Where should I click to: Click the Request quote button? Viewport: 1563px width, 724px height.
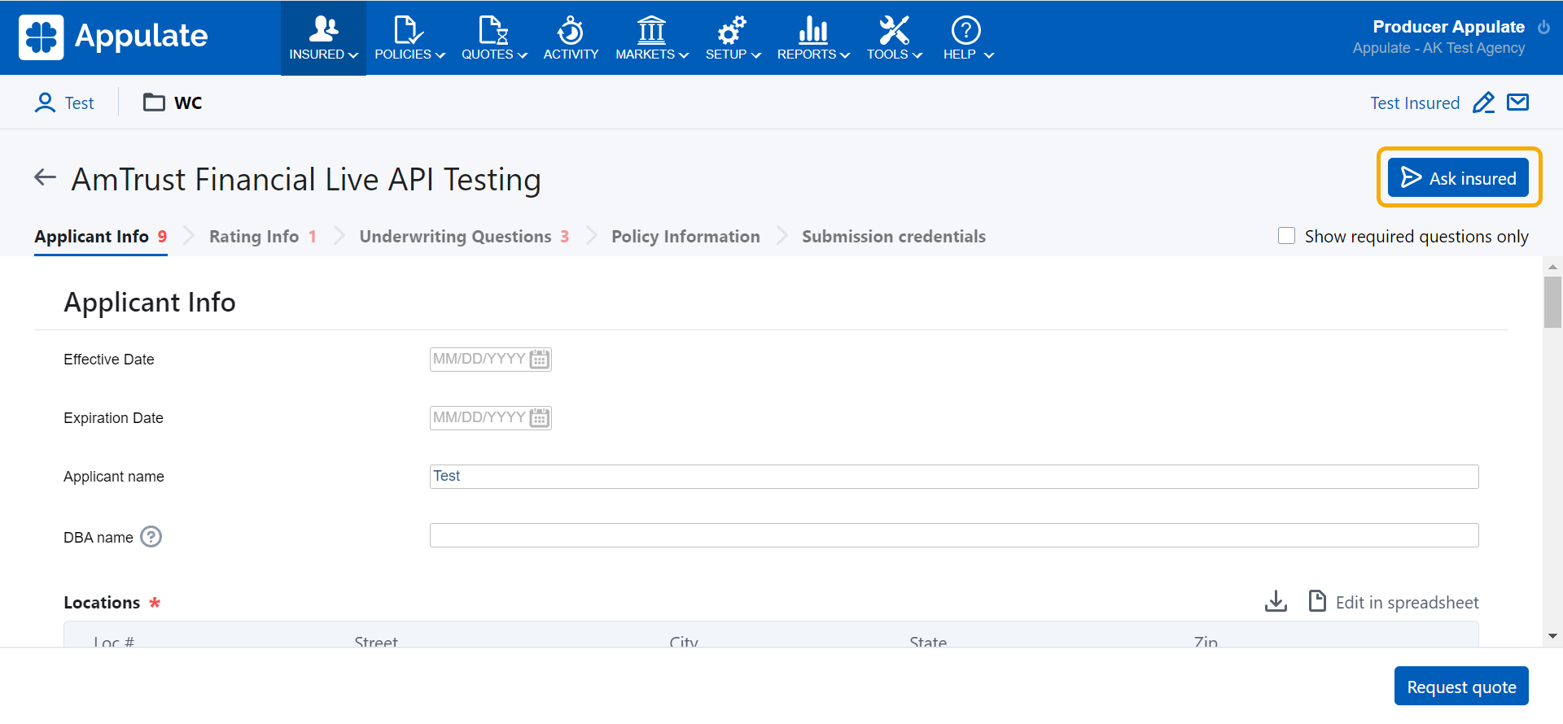(1460, 687)
